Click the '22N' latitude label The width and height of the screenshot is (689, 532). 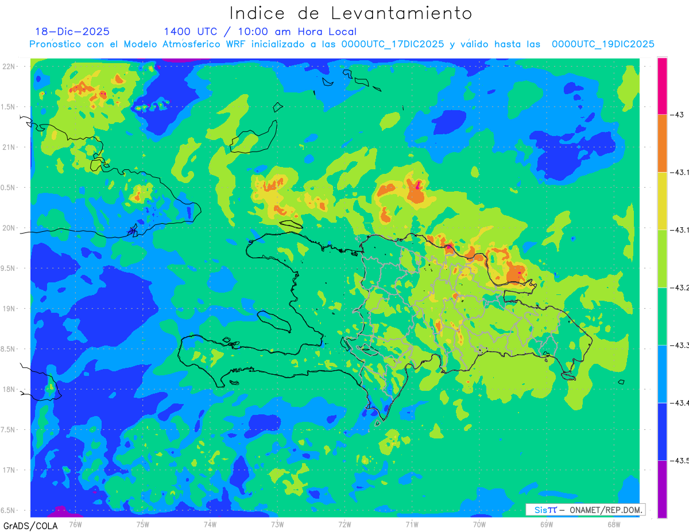[x=9, y=67]
